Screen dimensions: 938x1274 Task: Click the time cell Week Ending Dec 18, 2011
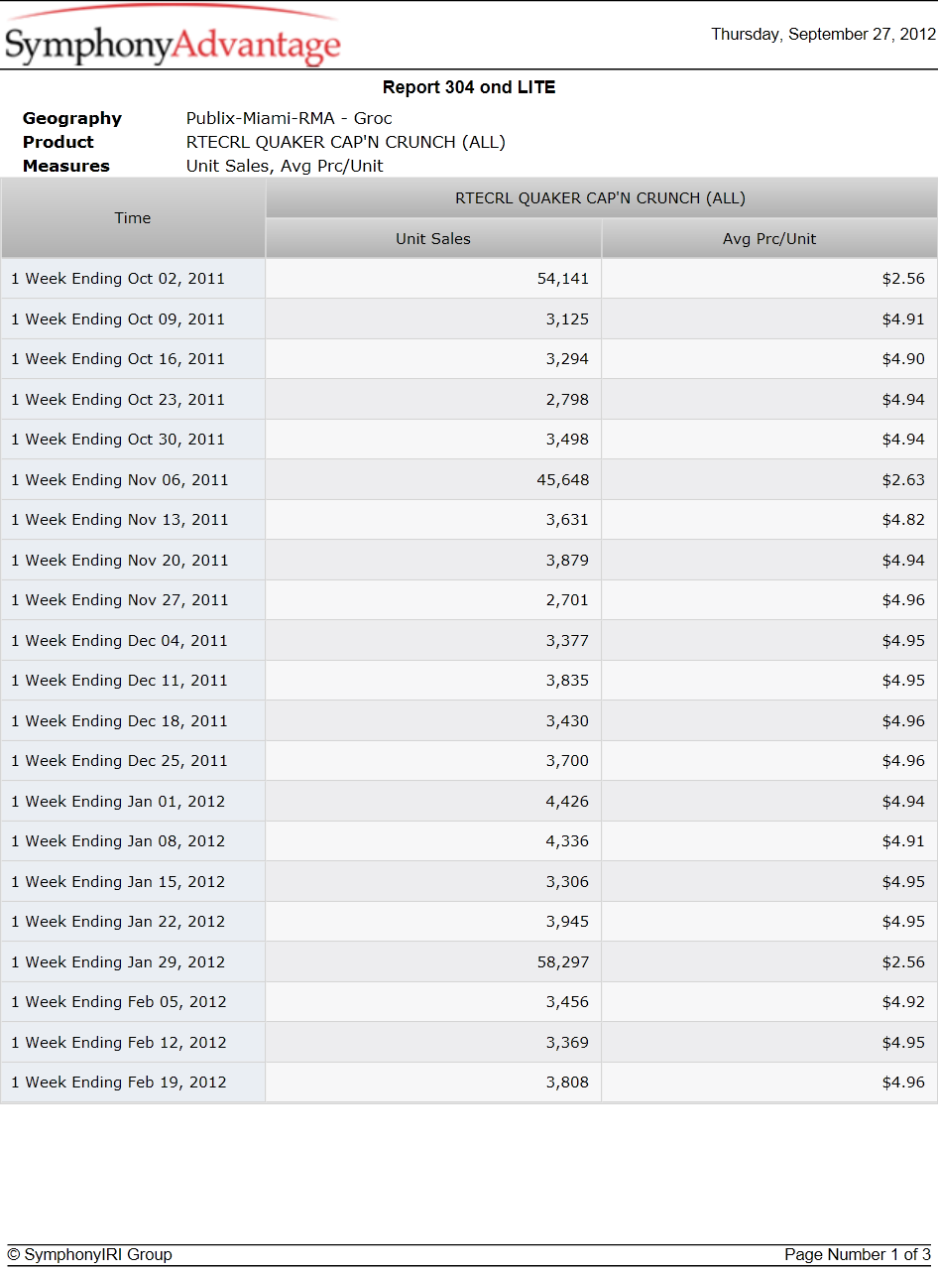pyautogui.click(x=133, y=721)
